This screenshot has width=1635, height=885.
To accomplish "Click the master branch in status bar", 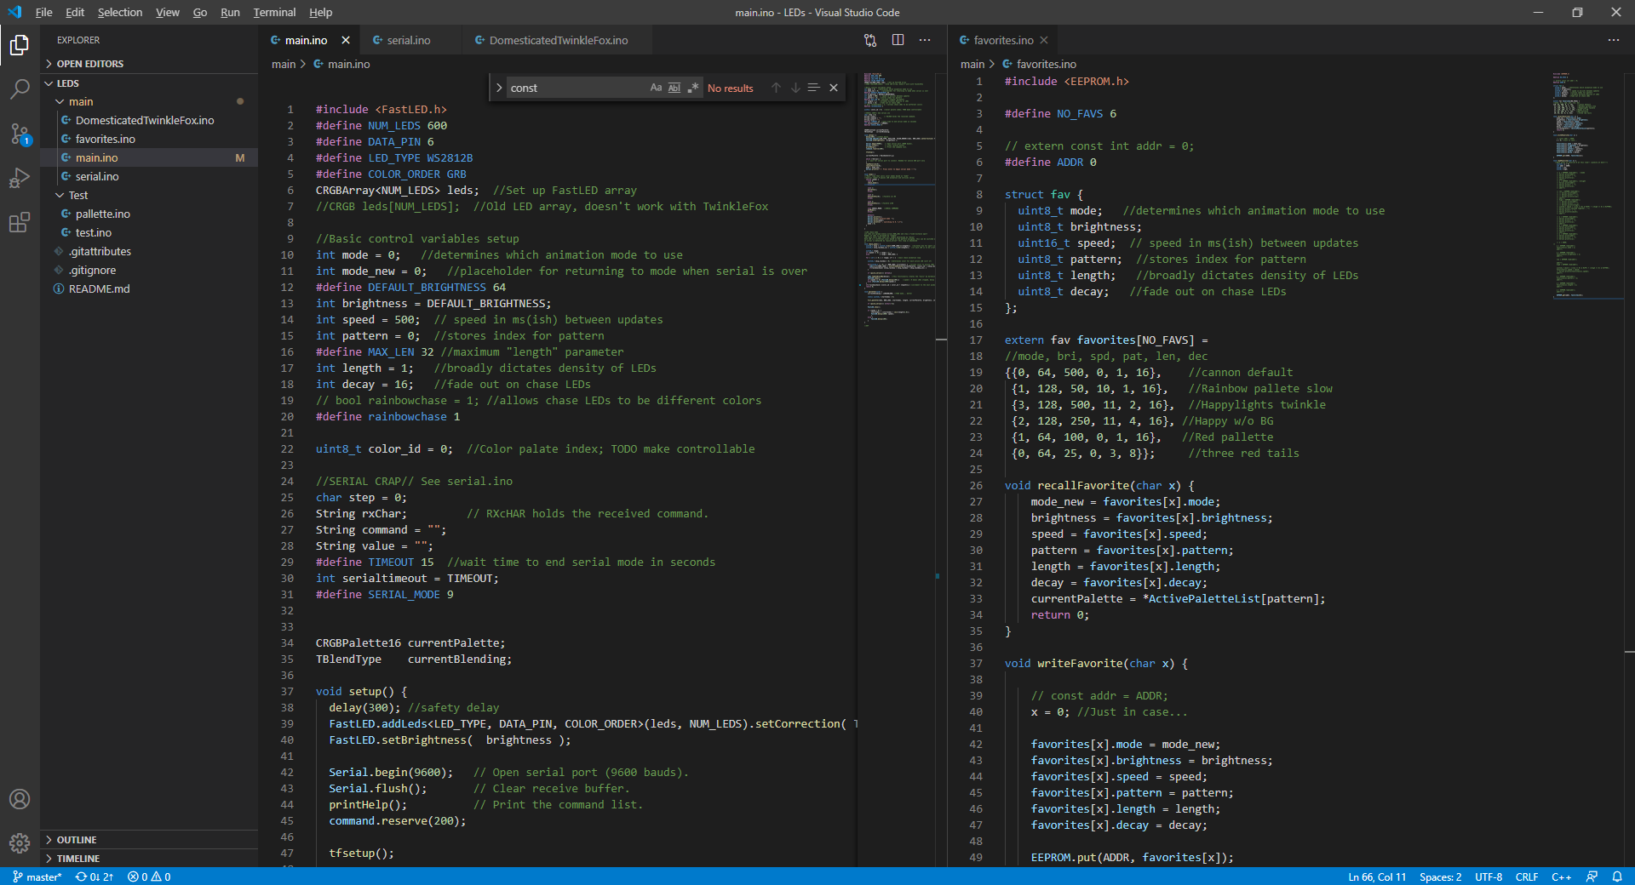I will coord(37,876).
